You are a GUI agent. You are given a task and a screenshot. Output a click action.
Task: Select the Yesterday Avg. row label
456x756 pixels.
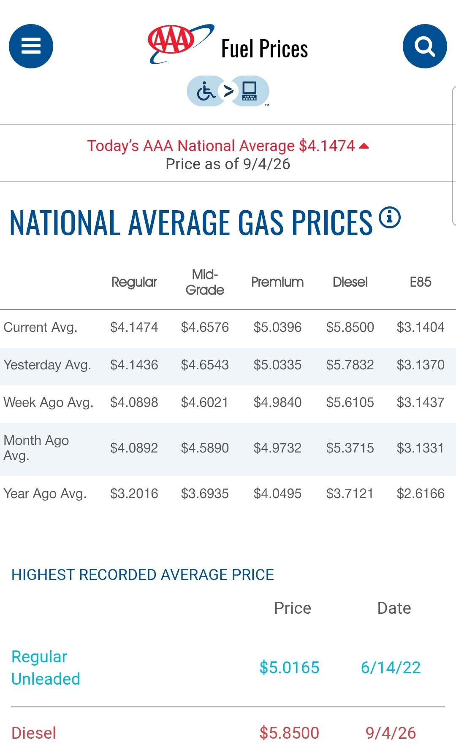pos(47,365)
